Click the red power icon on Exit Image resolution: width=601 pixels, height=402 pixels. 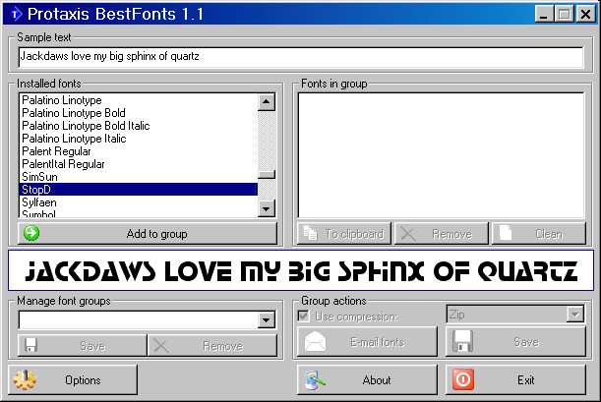462,379
